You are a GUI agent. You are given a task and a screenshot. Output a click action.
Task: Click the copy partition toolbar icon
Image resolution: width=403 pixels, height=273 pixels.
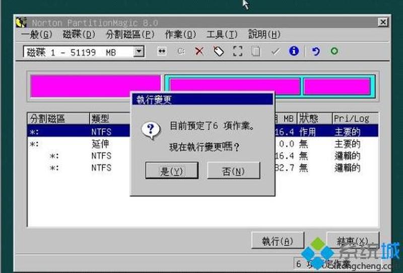(x=256, y=51)
